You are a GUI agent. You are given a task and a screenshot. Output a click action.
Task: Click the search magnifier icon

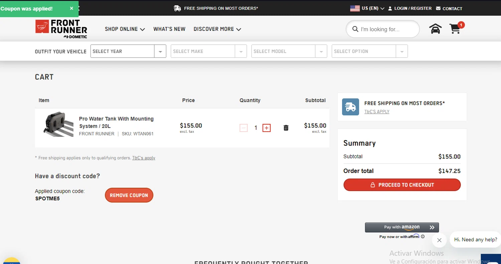(x=355, y=29)
